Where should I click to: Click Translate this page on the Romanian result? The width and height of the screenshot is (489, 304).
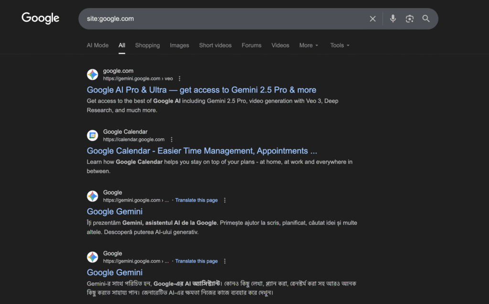pyautogui.click(x=196, y=200)
